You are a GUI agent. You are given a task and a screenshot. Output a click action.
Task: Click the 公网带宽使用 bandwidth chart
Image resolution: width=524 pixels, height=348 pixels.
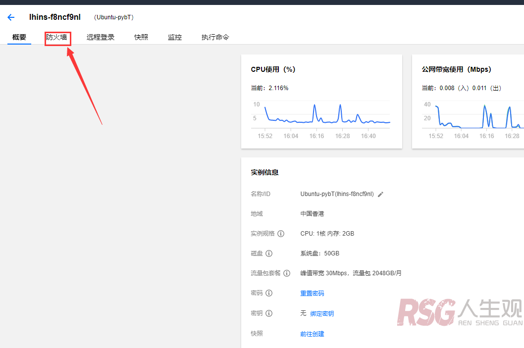point(472,120)
